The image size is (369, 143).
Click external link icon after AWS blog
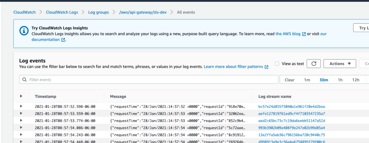(304, 34)
